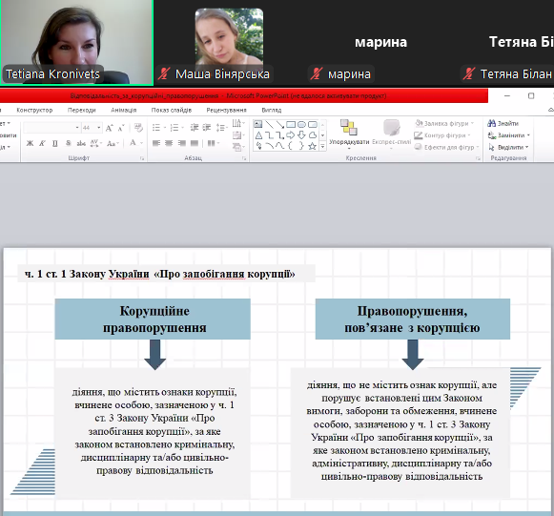Click the numbered list icon
This screenshot has height=516, width=554.
click(174, 128)
